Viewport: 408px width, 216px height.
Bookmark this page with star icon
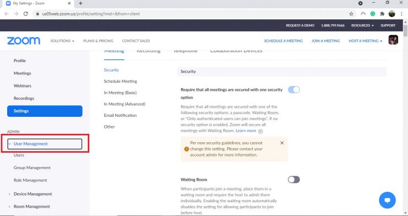(351, 14)
